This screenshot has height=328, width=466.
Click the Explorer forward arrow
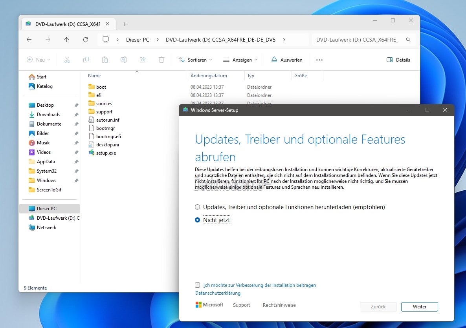[48, 40]
